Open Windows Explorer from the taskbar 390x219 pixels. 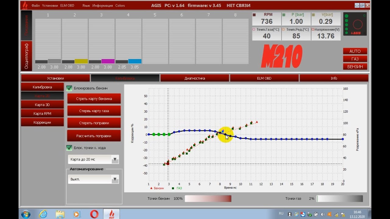[60, 214]
